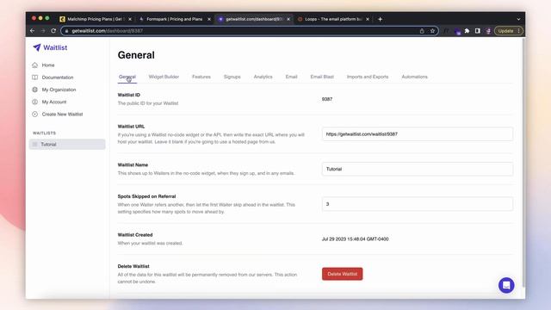Go to My Organization page
Screen dimensions: 551x310
point(59,90)
